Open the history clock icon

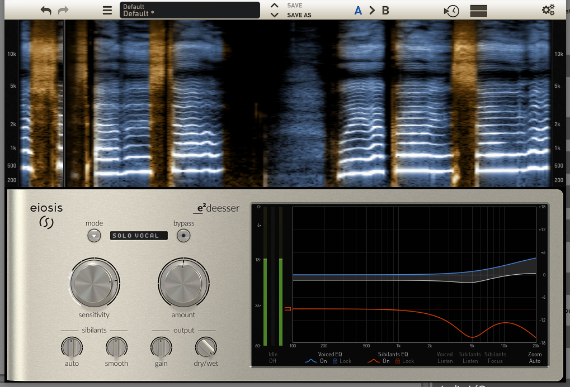tap(451, 11)
